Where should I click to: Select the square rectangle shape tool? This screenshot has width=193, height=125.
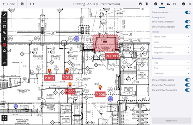[5, 27]
